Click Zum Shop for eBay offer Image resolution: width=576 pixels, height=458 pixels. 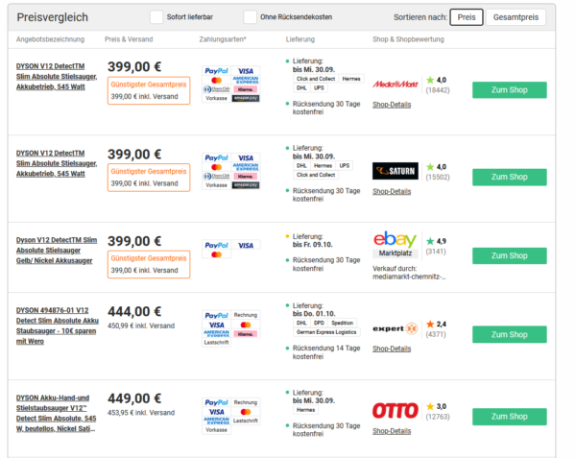509,255
